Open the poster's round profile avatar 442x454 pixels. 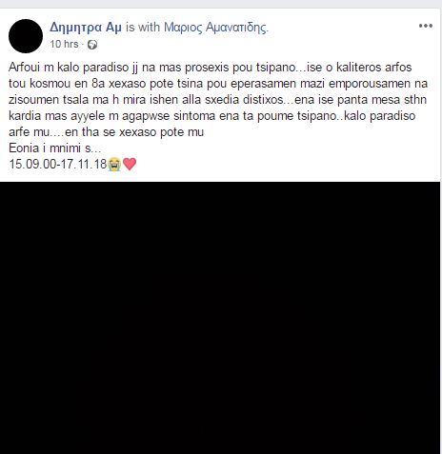click(x=26, y=36)
